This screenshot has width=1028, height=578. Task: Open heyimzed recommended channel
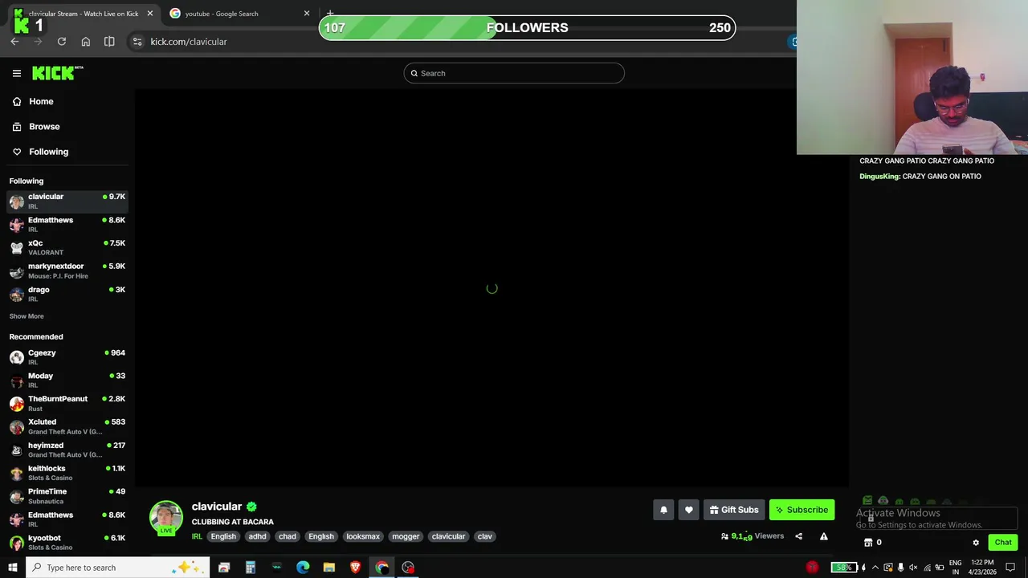(x=67, y=450)
